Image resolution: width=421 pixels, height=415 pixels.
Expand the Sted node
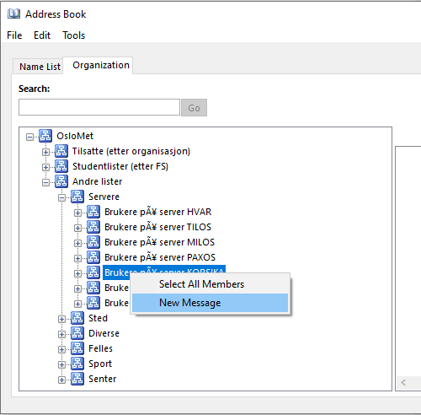[61, 320]
